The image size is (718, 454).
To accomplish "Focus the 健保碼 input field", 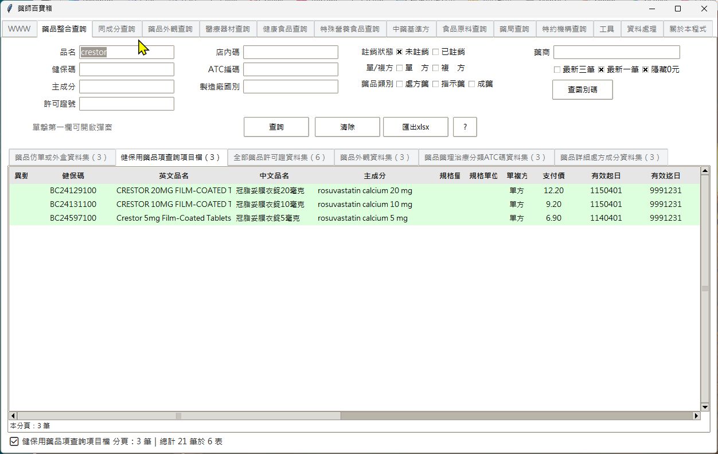I will [127, 69].
